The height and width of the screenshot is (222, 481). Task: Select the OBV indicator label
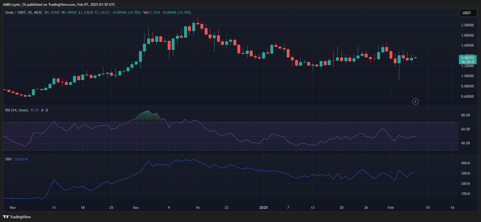click(8, 159)
